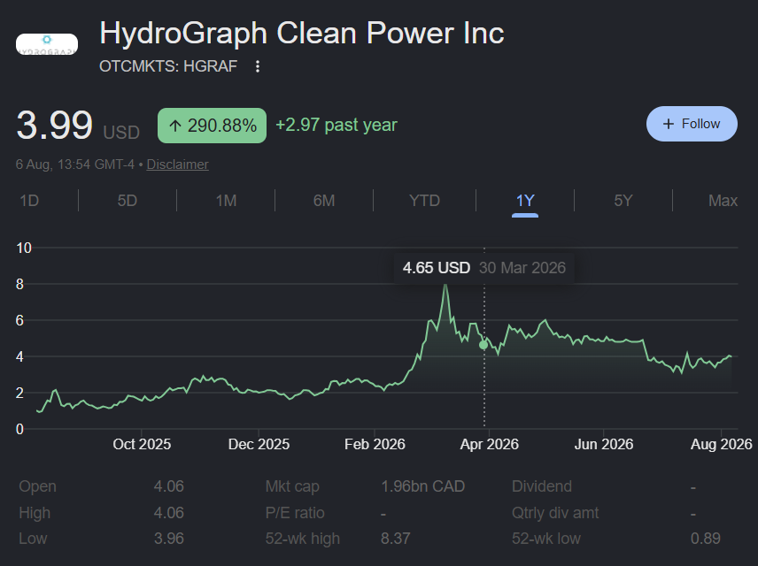Click the '+2.97 past year' text
Viewport: 758px width, 566px height.
pyautogui.click(x=336, y=125)
